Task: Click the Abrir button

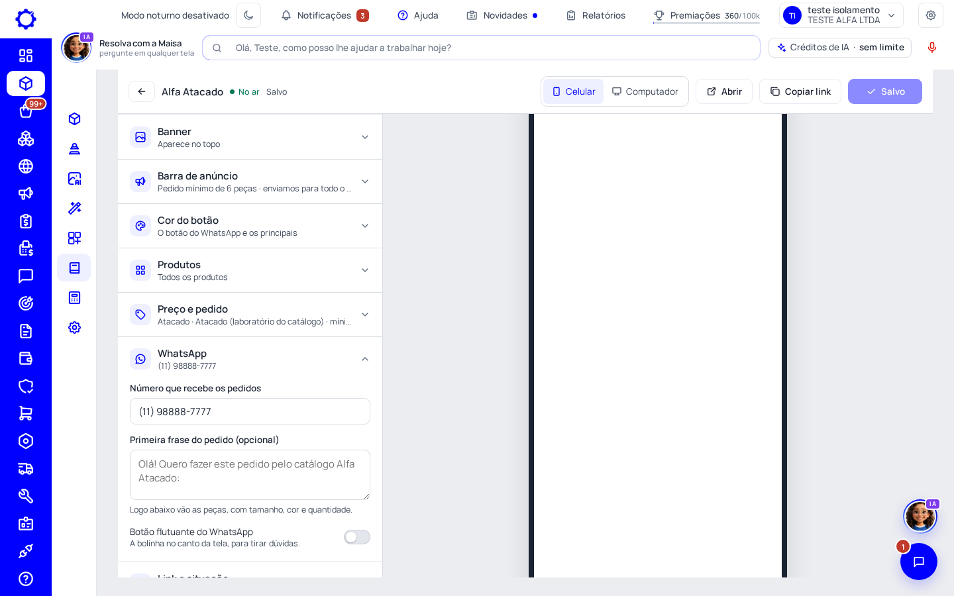Action: (724, 91)
